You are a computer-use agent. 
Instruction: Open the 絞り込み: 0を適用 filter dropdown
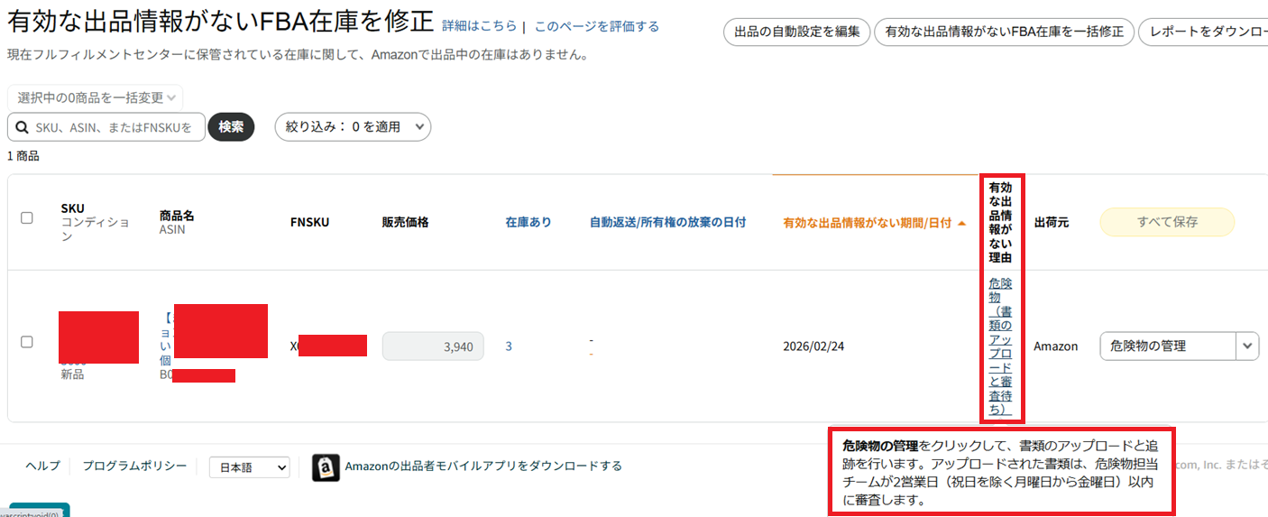tap(353, 127)
